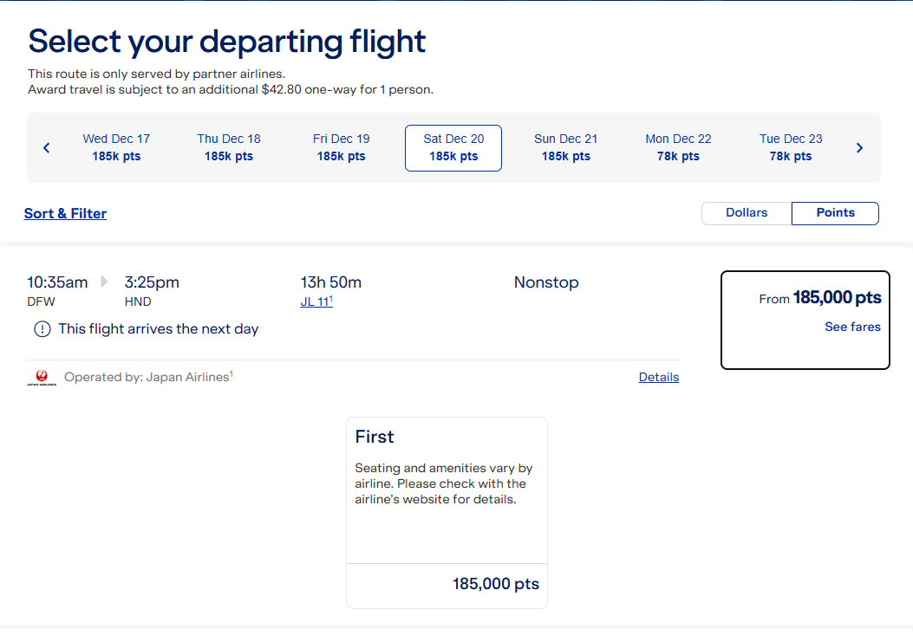The width and height of the screenshot is (913, 642).
Task: Click the next dates right arrow
Action: [x=859, y=148]
